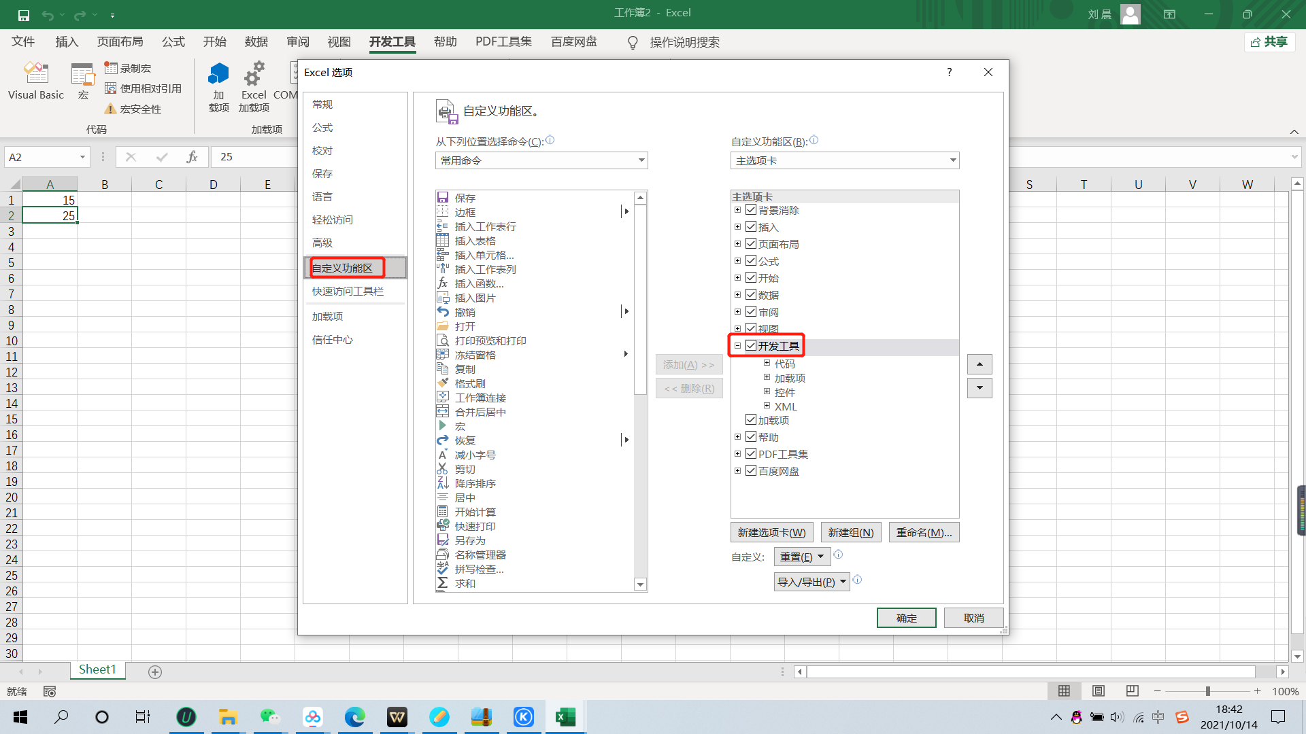The width and height of the screenshot is (1306, 734).
Task: Click the zoom out minus button
Action: point(1157,691)
